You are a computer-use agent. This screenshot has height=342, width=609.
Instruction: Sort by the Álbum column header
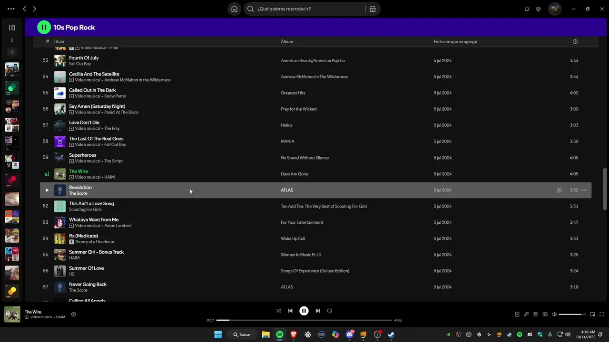pyautogui.click(x=287, y=42)
